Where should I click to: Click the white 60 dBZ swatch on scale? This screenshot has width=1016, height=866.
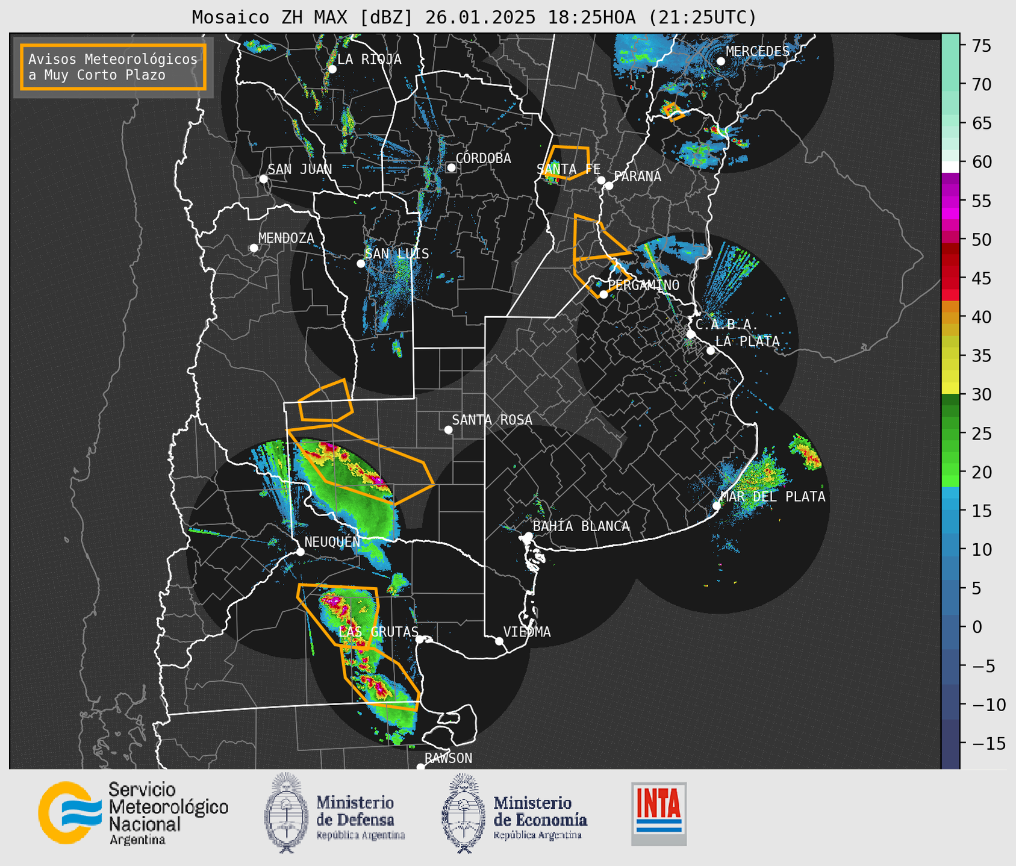click(x=950, y=166)
